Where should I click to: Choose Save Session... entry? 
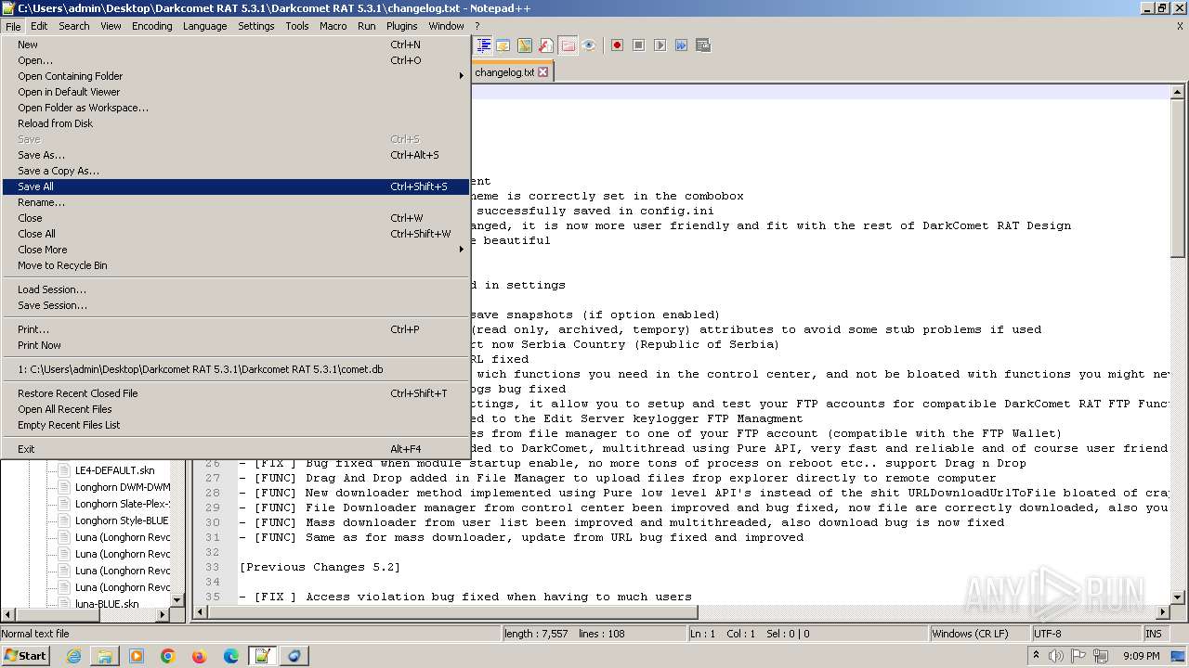coord(236,305)
